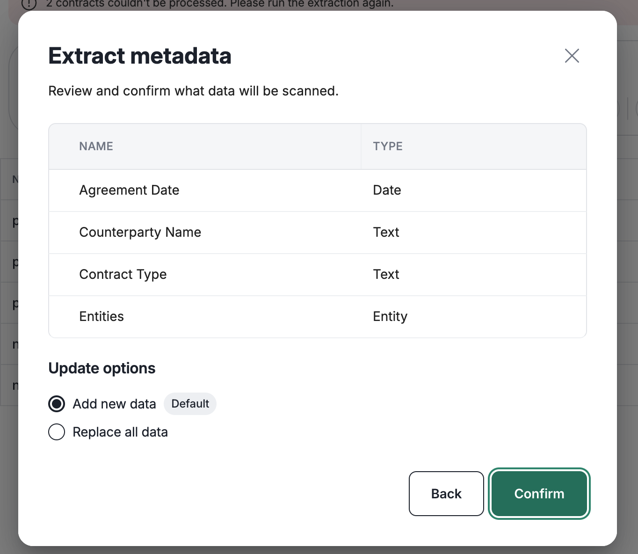
Task: Click the Date type cell
Action: click(x=387, y=190)
